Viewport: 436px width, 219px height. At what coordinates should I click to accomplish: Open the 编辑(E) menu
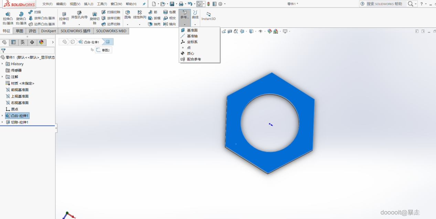point(61,4)
